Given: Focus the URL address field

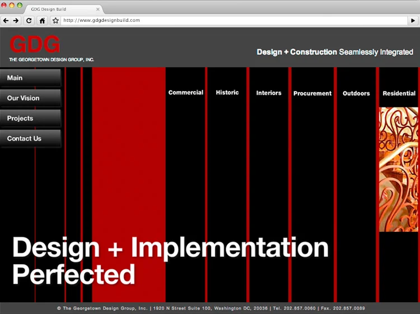Looking at the screenshot, I should point(235,20).
